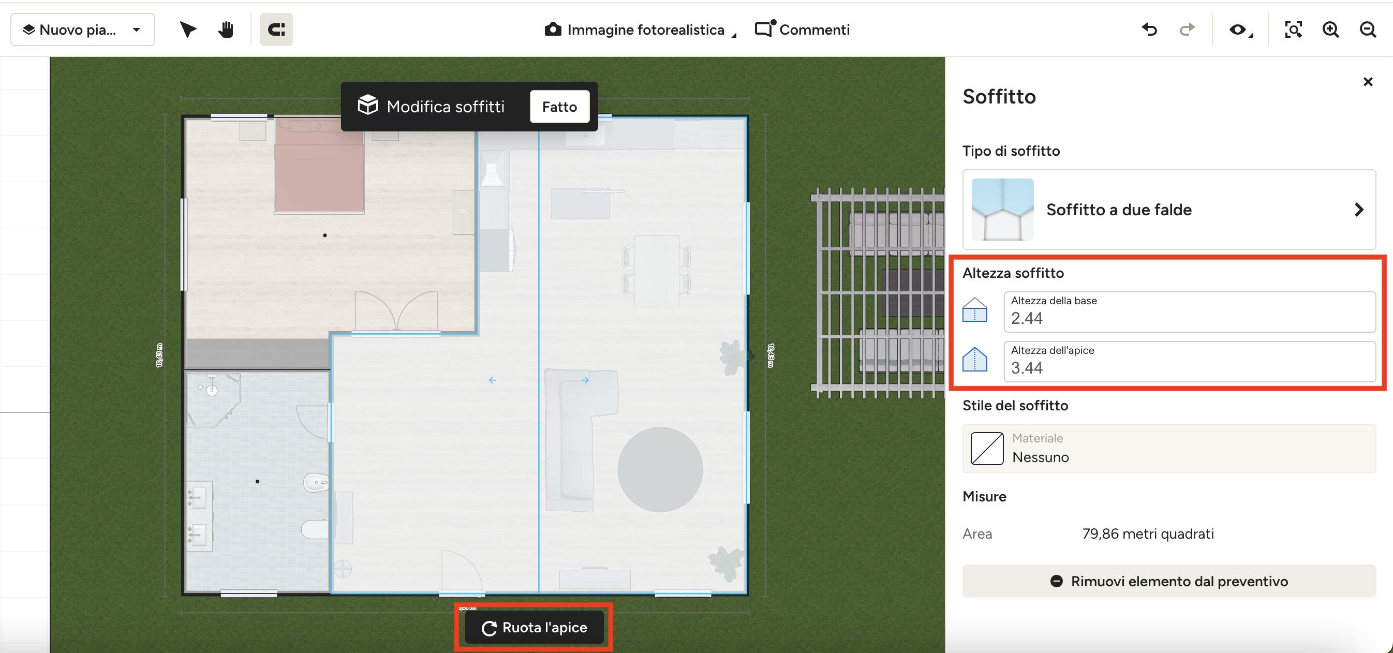1393x653 pixels.
Task: Open the Commenti panel
Action: 803,29
